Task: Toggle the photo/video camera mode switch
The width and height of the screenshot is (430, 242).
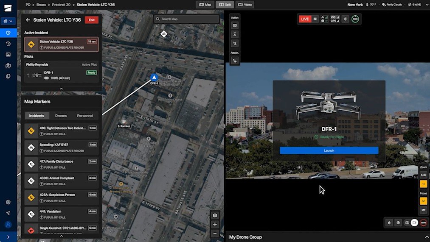Action: [411, 223]
